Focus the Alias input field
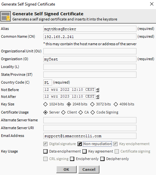The width and height of the screenshot is (156, 175). coord(90,29)
